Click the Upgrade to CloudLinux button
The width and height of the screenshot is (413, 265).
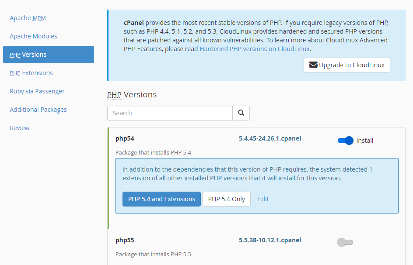pyautogui.click(x=347, y=65)
